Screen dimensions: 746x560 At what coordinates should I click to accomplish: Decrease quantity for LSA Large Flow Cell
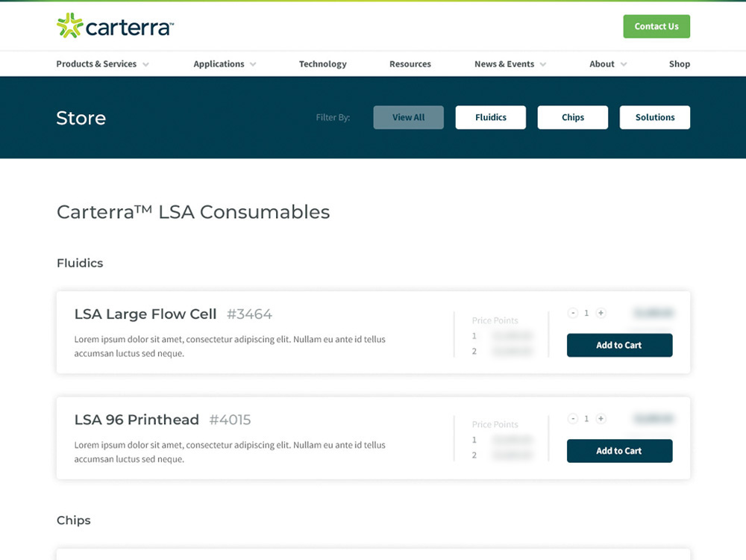click(x=573, y=314)
